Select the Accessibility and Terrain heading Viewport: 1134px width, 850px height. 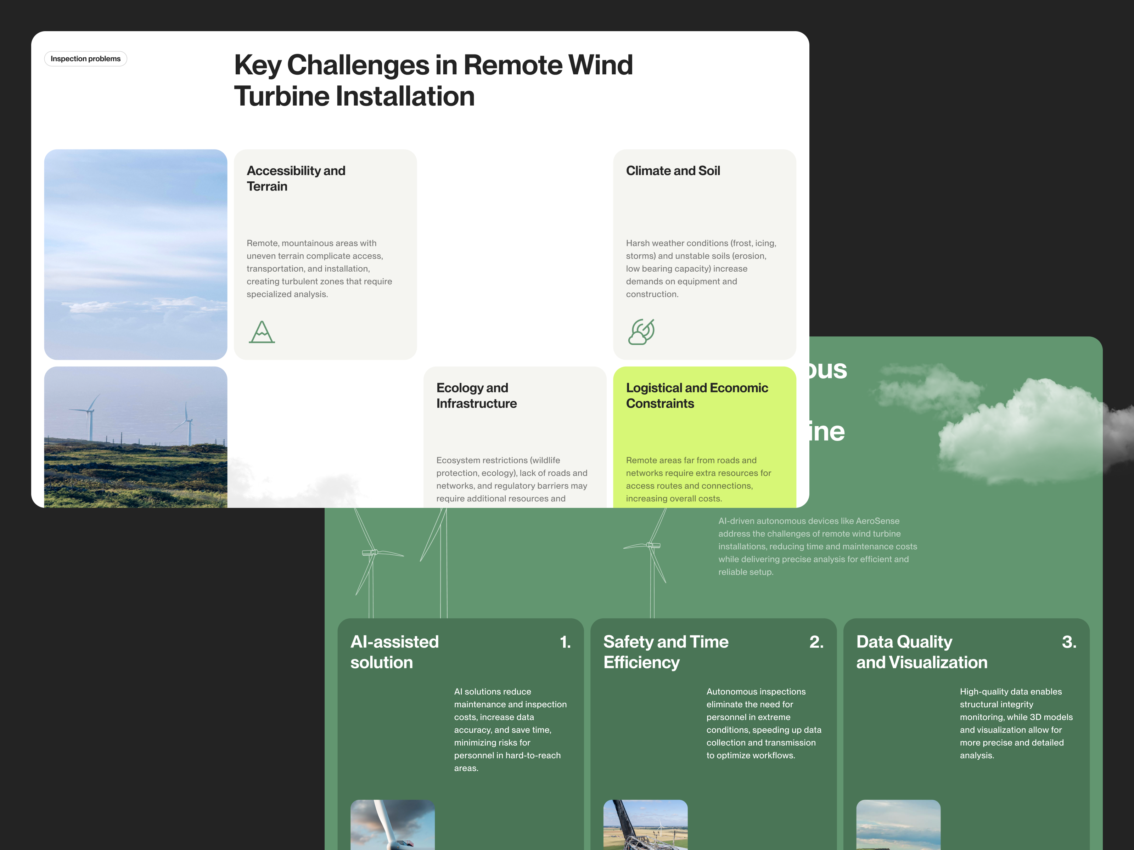[x=296, y=178]
